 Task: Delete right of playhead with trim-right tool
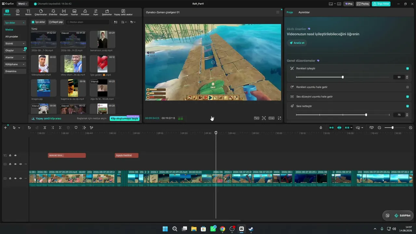click(x=60, y=128)
